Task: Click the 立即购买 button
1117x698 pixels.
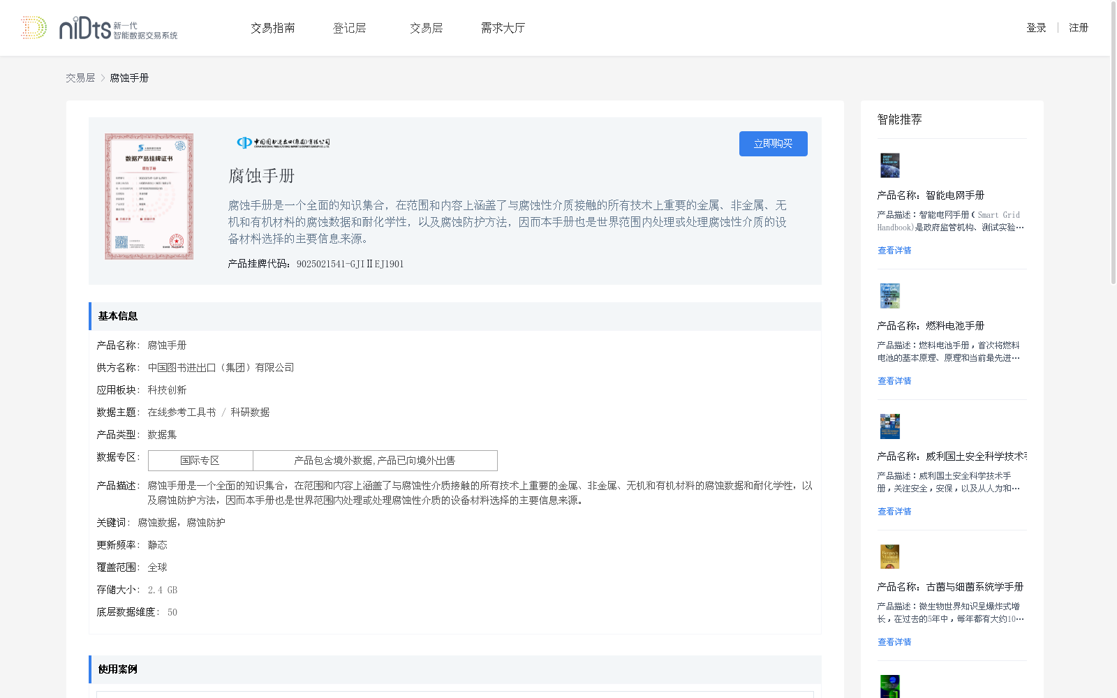Action: coord(774,144)
